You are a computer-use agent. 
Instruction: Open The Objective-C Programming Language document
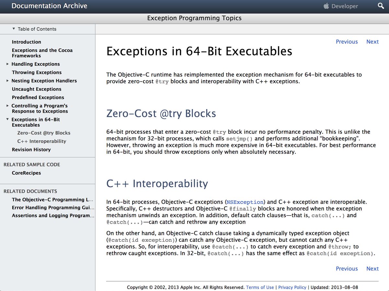53,200
